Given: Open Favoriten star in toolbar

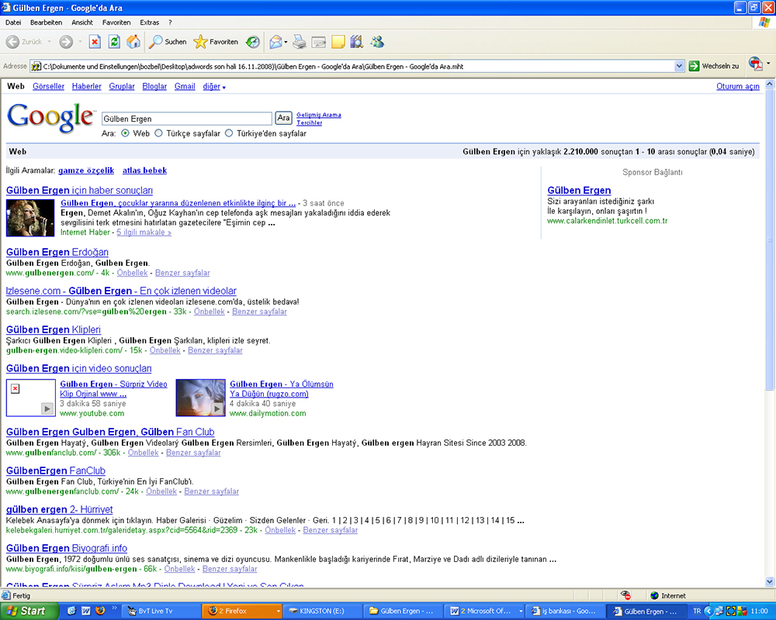Looking at the screenshot, I should pos(216,42).
